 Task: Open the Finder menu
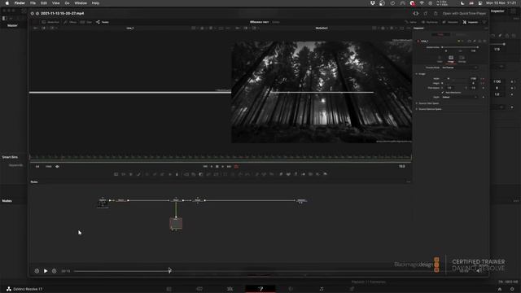tap(20, 3)
